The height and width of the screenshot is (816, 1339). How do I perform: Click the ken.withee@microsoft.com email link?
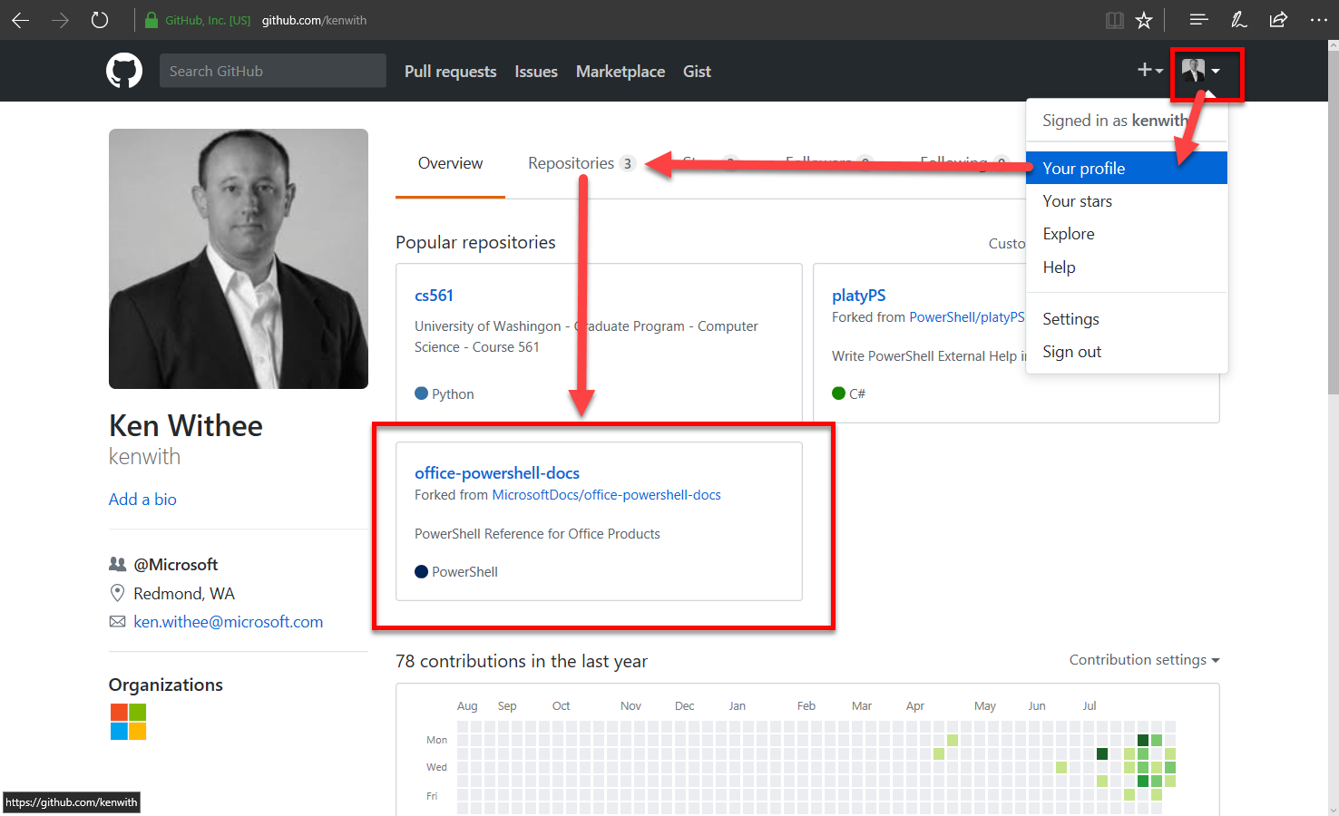tap(229, 622)
